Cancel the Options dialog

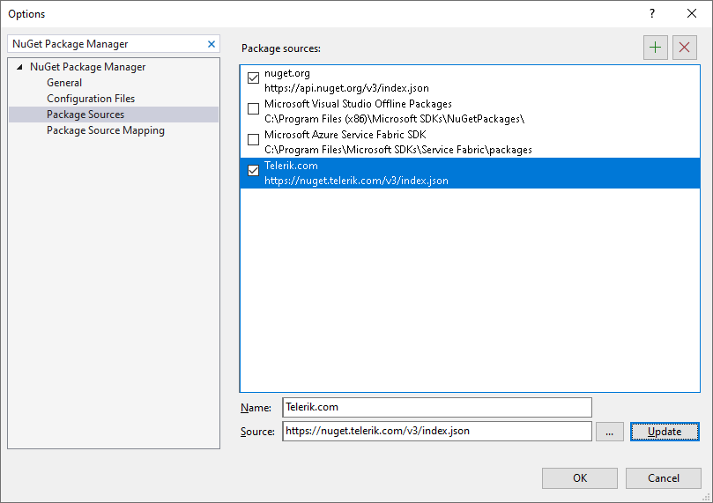pyautogui.click(x=663, y=478)
